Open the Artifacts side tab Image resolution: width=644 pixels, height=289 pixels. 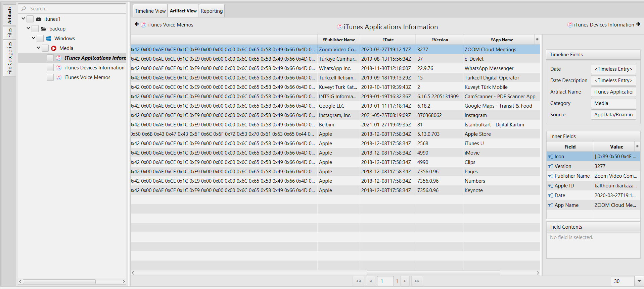coord(9,15)
